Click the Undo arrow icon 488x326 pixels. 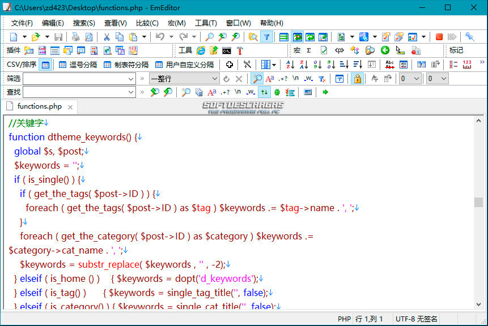160,37
